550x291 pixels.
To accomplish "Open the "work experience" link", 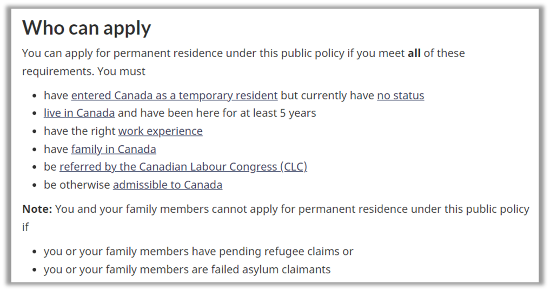I will [160, 131].
